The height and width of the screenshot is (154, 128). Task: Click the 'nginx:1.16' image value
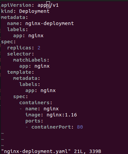(x=62, y=115)
